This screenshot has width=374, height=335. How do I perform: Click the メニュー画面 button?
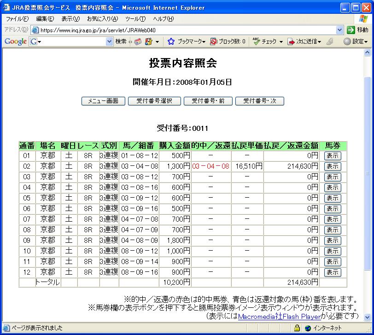103,101
